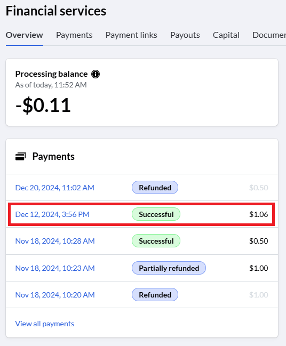Select the Capital tab
Viewport: 286px width, 346px height.
(x=226, y=35)
